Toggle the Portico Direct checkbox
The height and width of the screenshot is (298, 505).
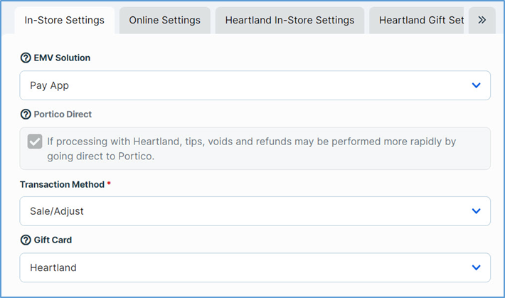click(x=35, y=142)
